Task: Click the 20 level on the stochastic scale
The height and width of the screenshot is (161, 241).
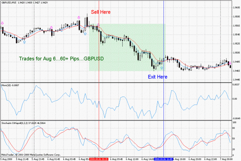Action: (234, 149)
